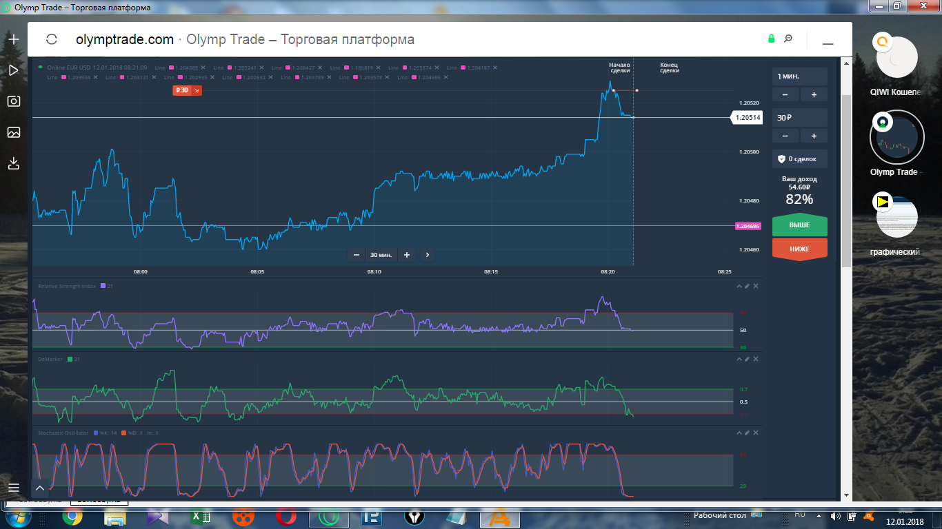Close the Stochastic Oscillator panel
Viewport: 942px width, 529px height.
(x=756, y=433)
